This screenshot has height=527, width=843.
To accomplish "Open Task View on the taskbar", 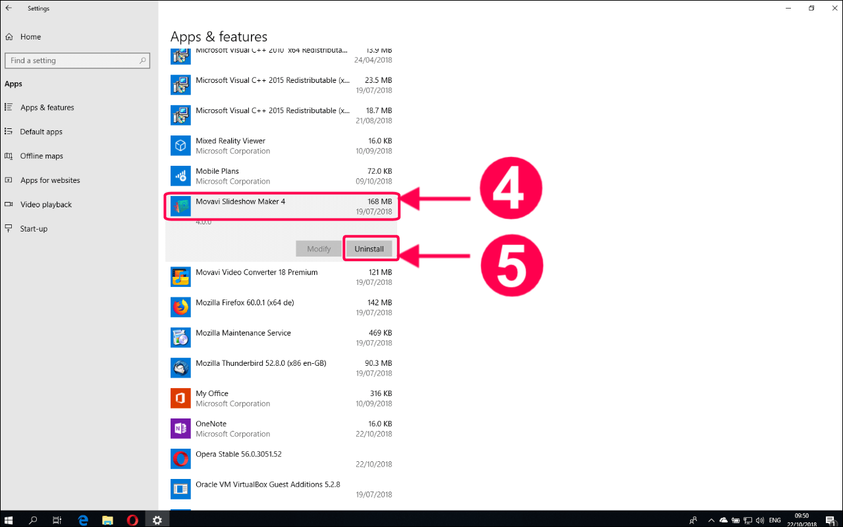I will 57,520.
